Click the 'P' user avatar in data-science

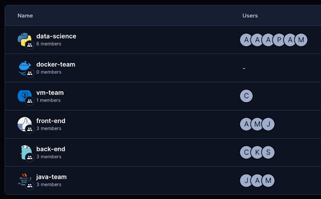[x=279, y=40]
